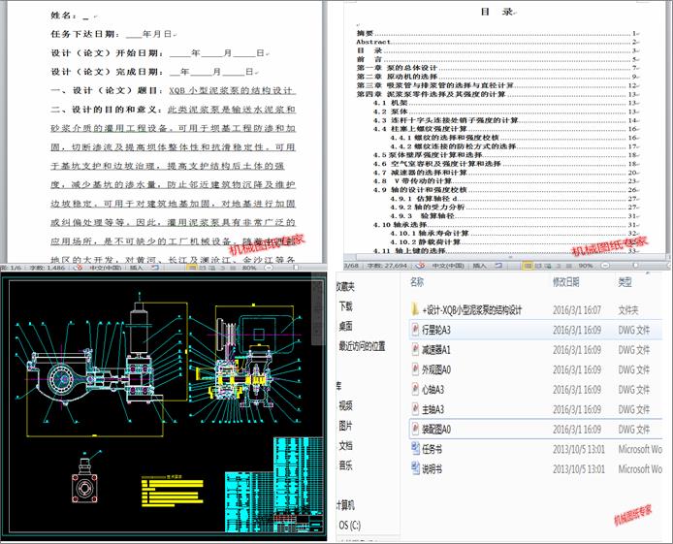
Task: Sort files by the 类型 column header
Action: (625, 282)
